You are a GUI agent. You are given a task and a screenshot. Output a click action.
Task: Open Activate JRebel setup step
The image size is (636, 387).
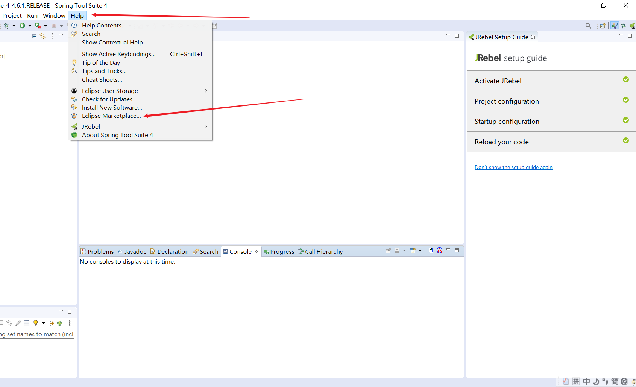click(551, 81)
